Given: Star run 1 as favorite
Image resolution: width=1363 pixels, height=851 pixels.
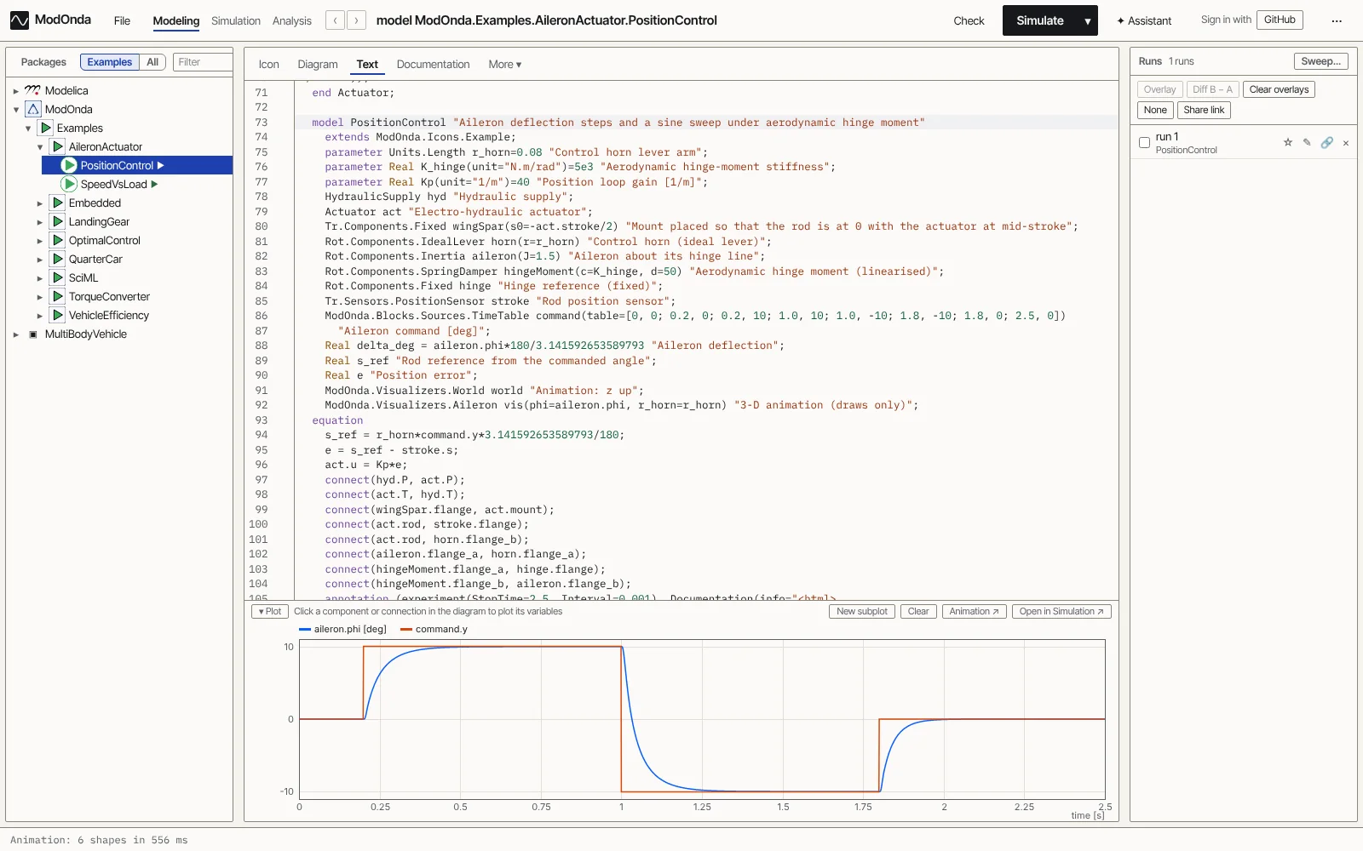Looking at the screenshot, I should tap(1288, 142).
